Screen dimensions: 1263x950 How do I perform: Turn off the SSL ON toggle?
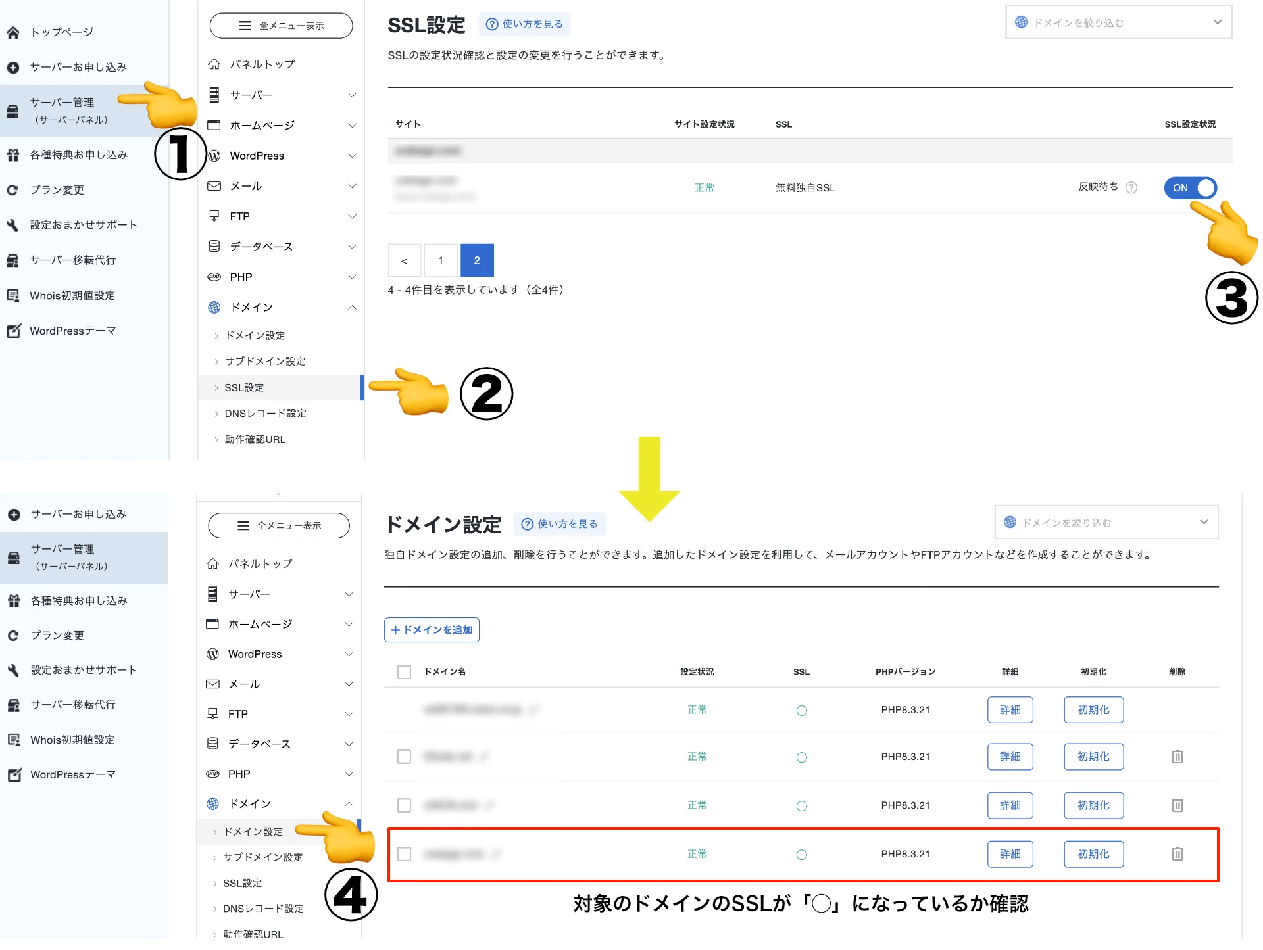tap(1190, 187)
